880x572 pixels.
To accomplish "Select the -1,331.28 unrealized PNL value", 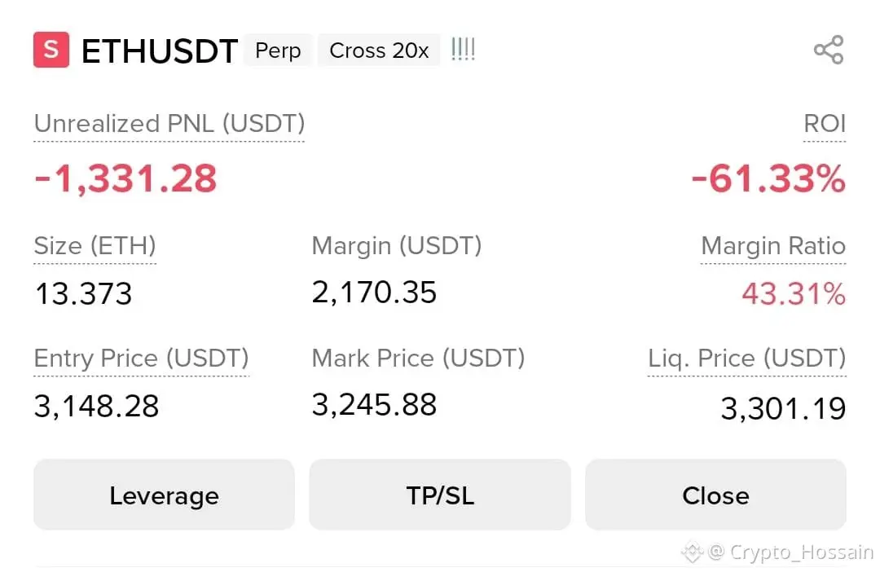I will click(125, 178).
